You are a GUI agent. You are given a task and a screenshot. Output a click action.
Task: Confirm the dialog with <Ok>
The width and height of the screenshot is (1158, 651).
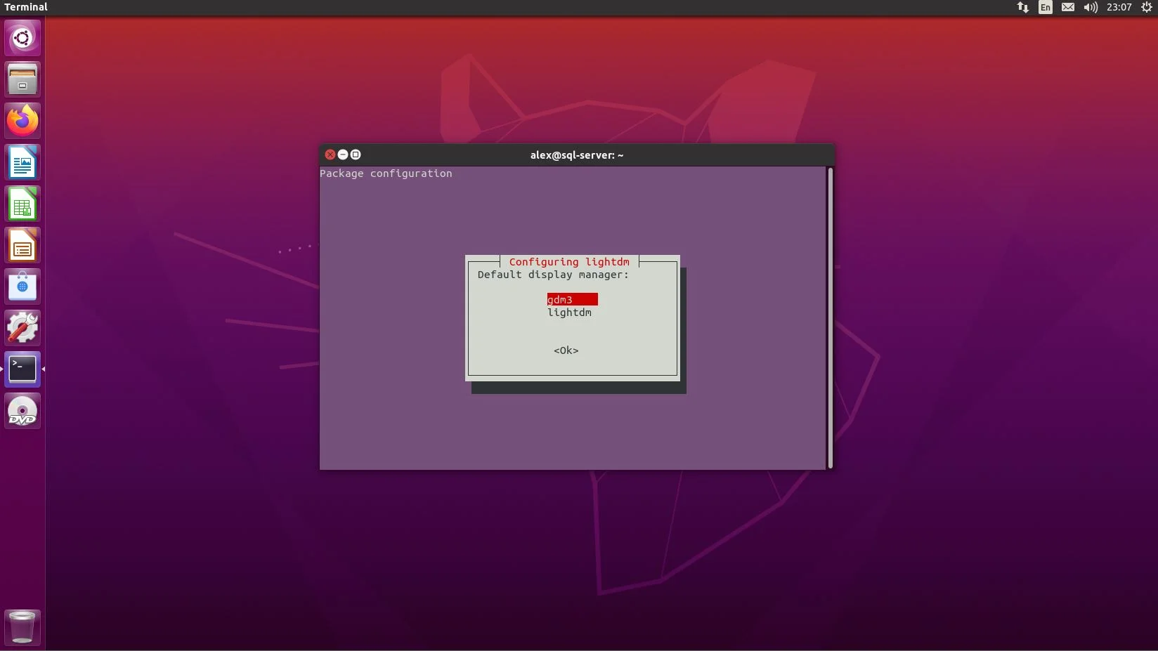(x=566, y=350)
